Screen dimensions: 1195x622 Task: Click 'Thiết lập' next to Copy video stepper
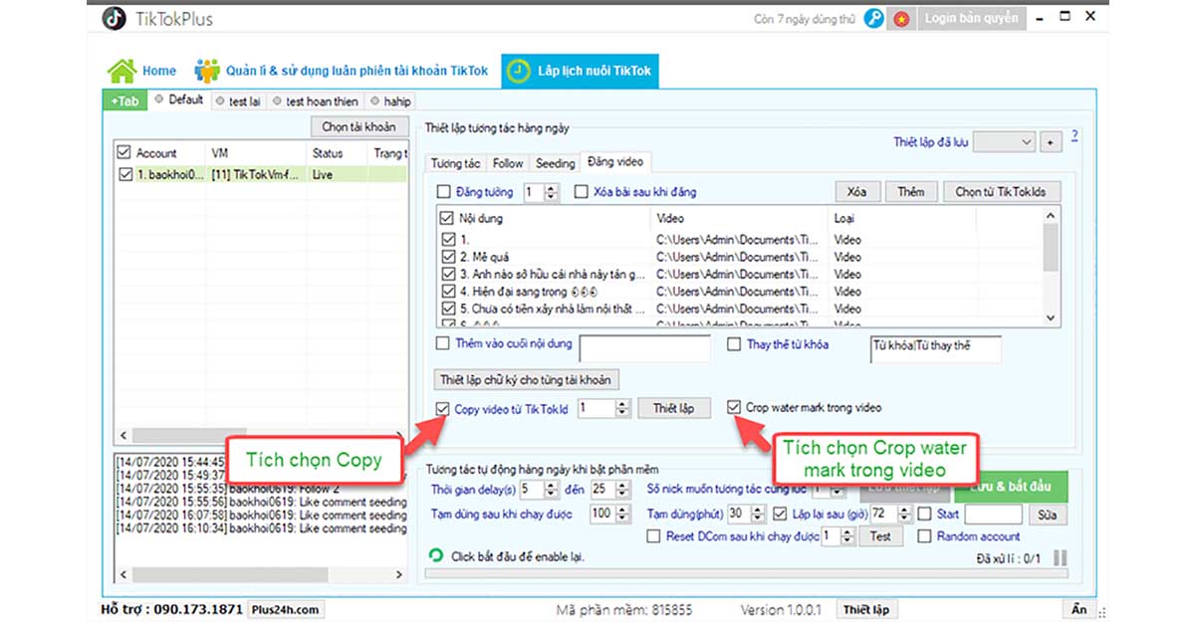pyautogui.click(x=674, y=408)
